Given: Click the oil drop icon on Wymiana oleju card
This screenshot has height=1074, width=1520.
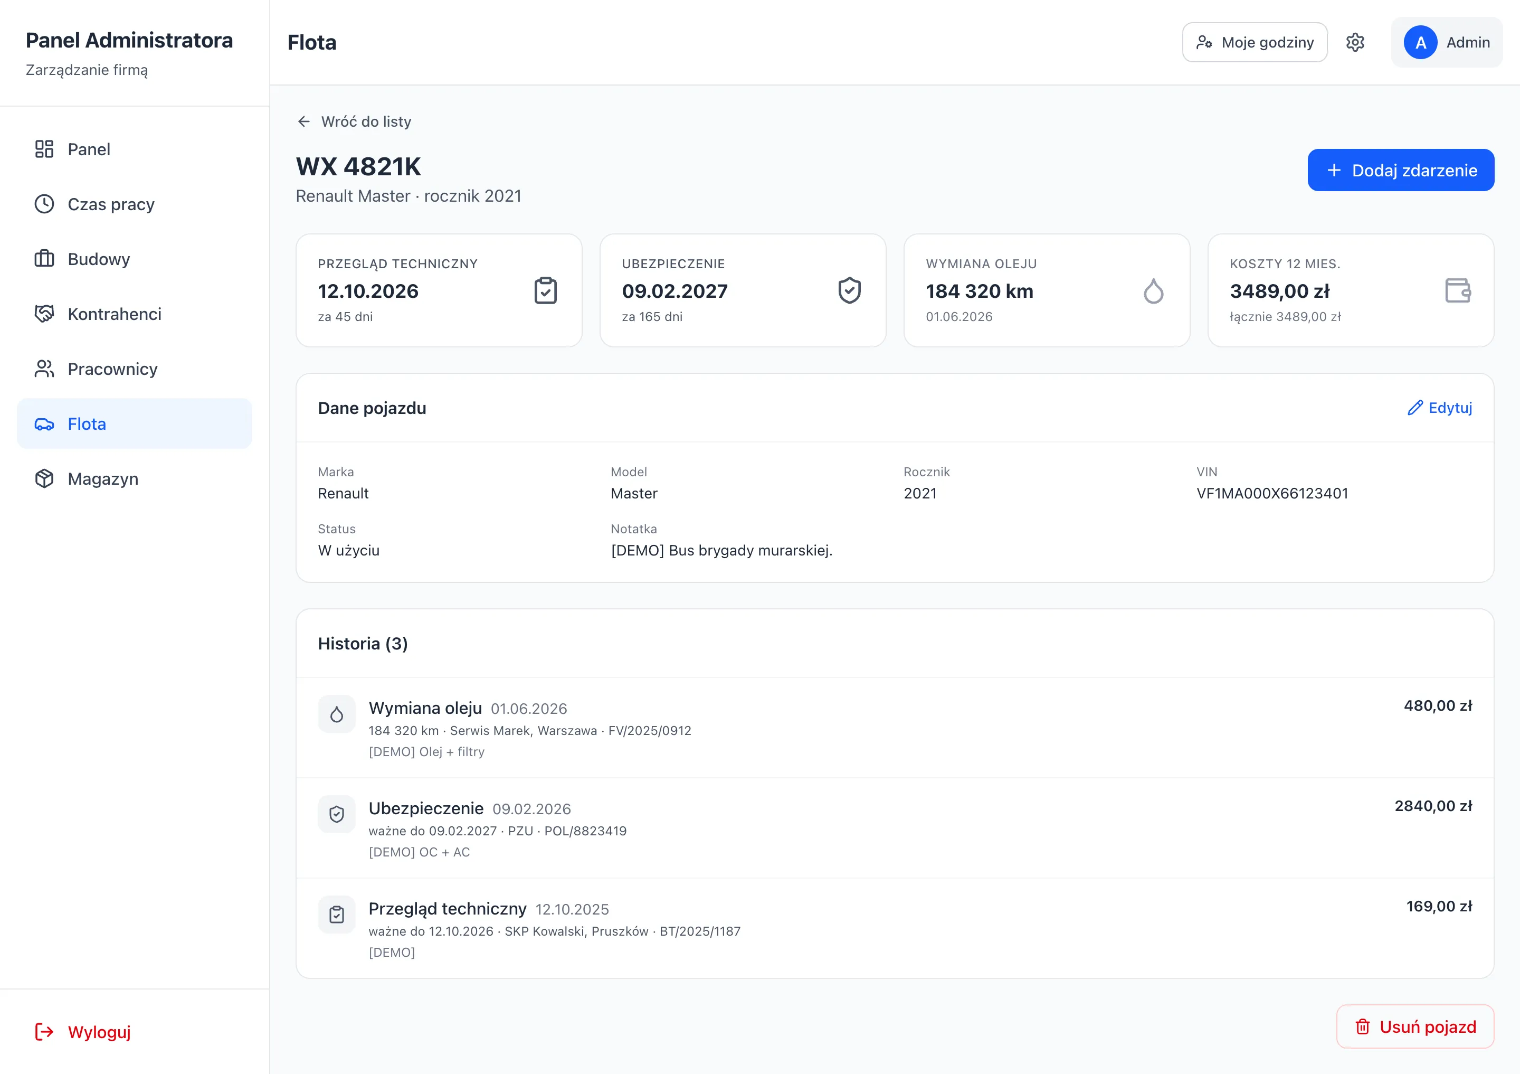Looking at the screenshot, I should pos(1153,291).
